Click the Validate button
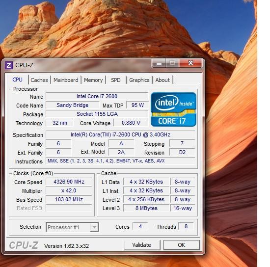The width and height of the screenshot is (270, 267). (142, 245)
